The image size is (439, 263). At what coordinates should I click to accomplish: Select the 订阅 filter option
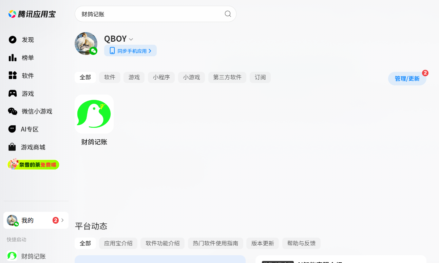click(260, 77)
